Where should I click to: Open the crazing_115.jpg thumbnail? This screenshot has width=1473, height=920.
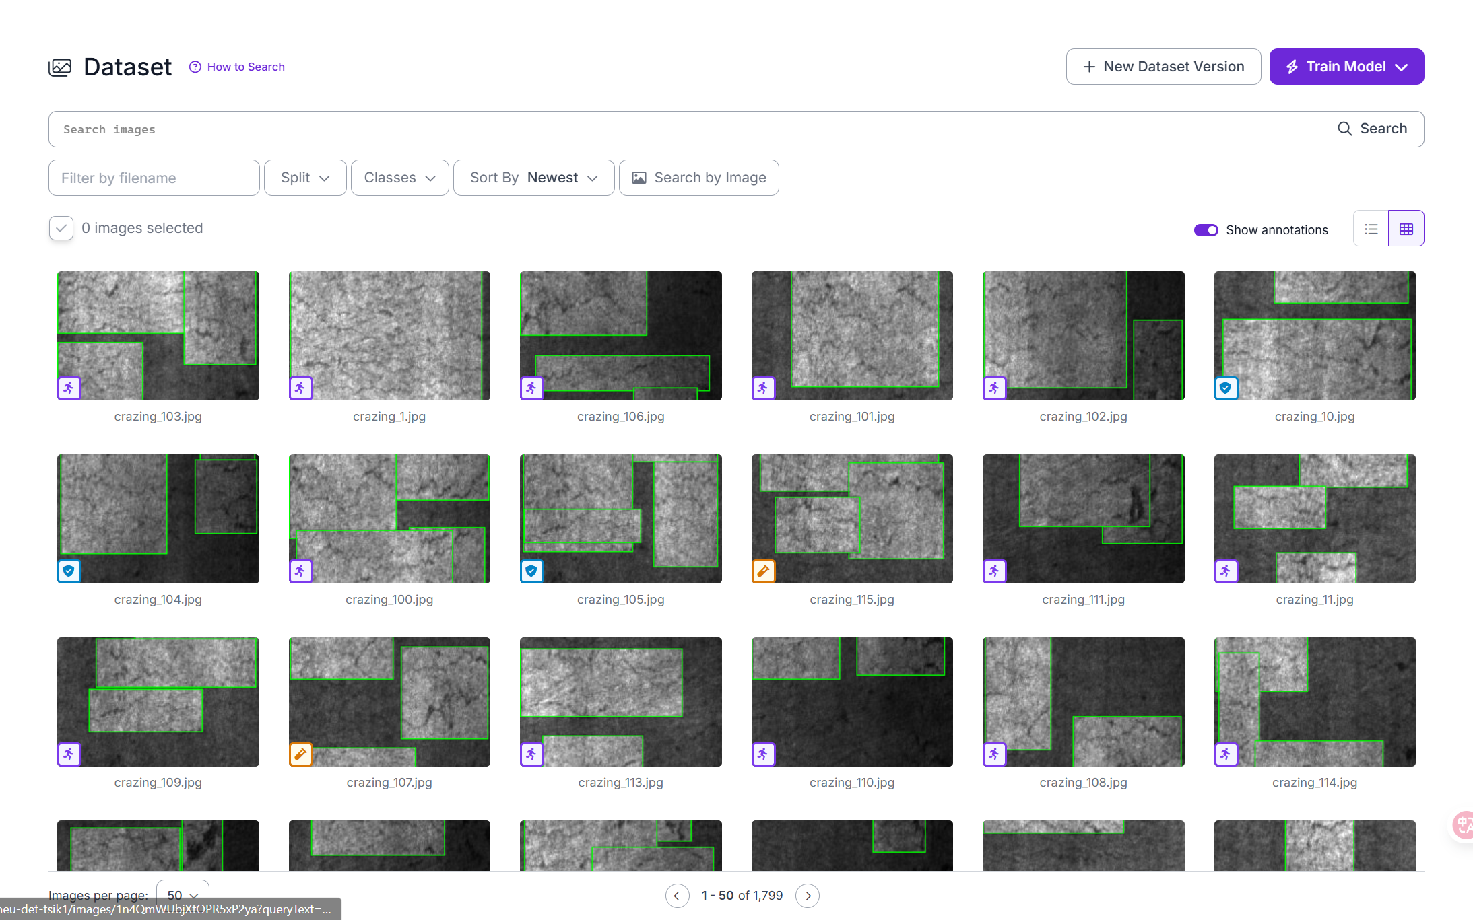(x=852, y=519)
